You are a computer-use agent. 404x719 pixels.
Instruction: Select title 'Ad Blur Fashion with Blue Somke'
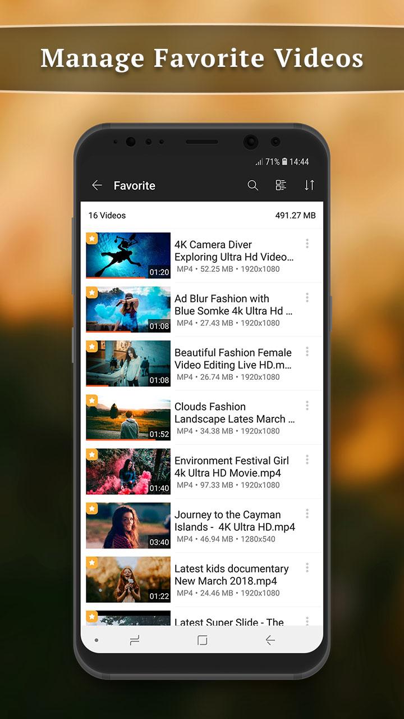tap(233, 304)
